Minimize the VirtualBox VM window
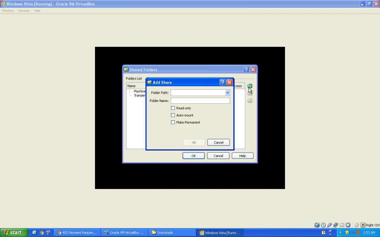This screenshot has width=380, height=237. [x=362, y=4]
